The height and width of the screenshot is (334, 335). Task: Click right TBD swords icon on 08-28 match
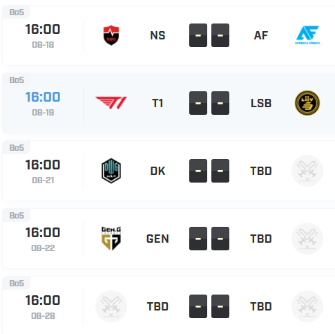(307, 306)
